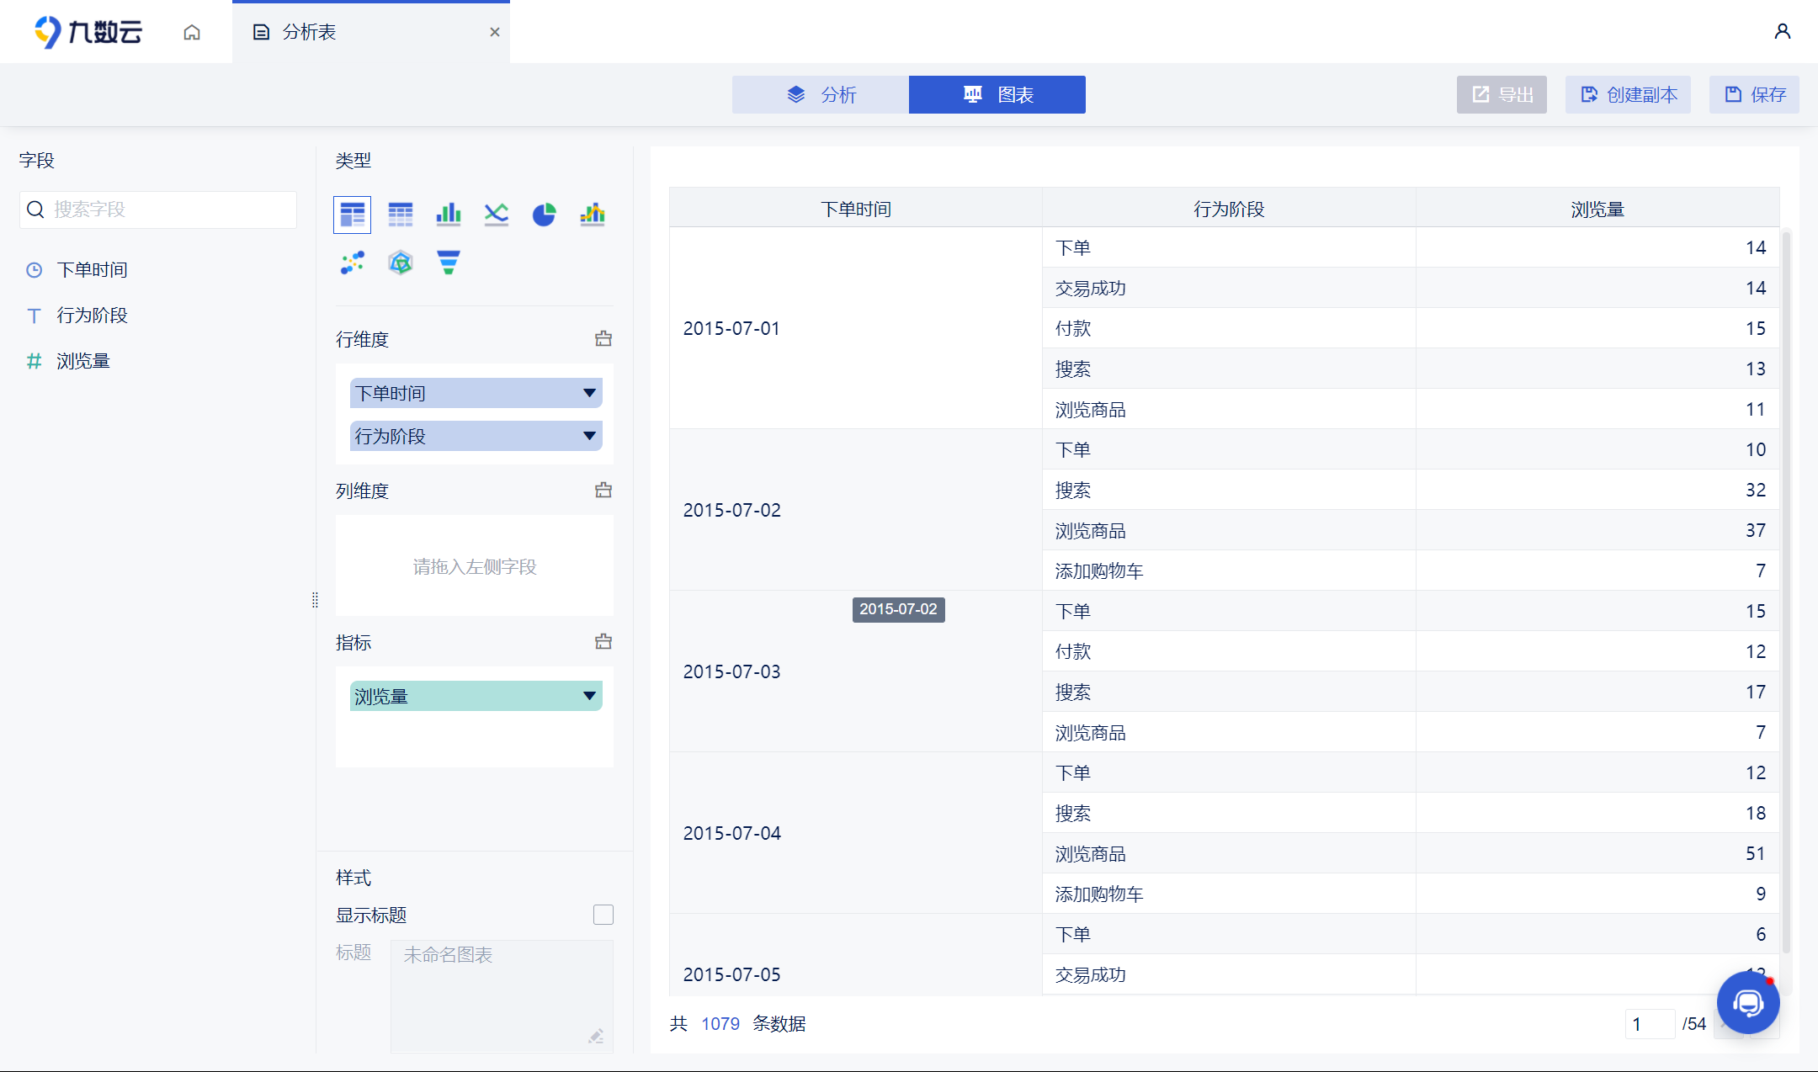Enable the 显示标题 checkbox

click(x=603, y=915)
